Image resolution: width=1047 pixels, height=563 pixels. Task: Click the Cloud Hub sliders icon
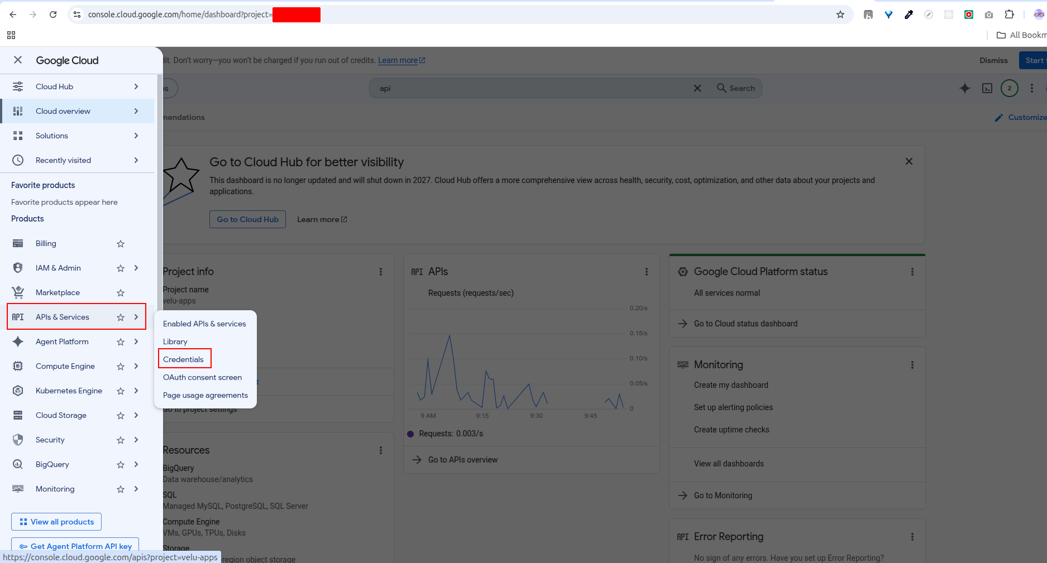click(18, 86)
